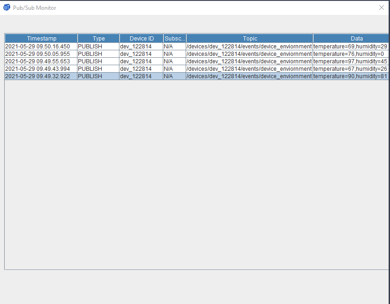Click N/A in the 09.49.43.994 row
Screen dimensions: 390x304
click(x=168, y=69)
